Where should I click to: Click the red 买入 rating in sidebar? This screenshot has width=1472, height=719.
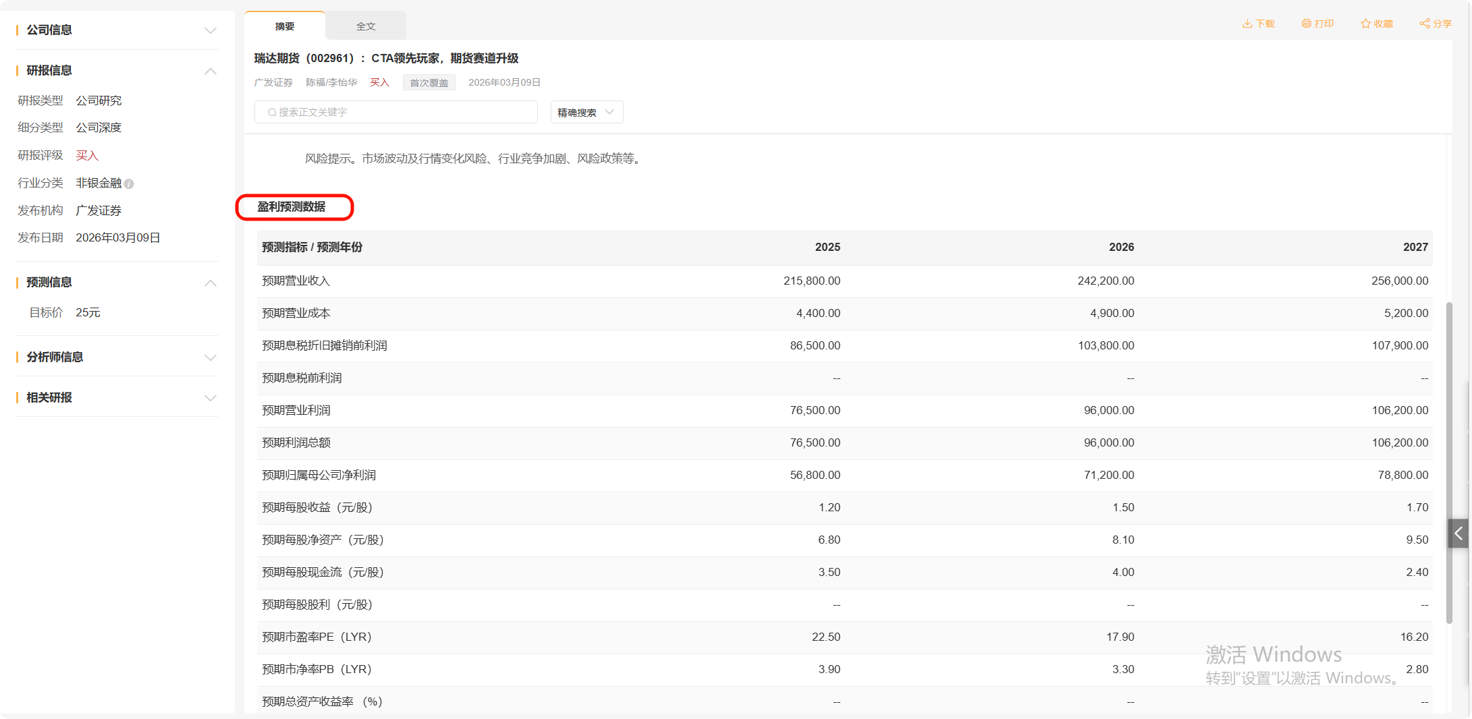[x=87, y=156]
